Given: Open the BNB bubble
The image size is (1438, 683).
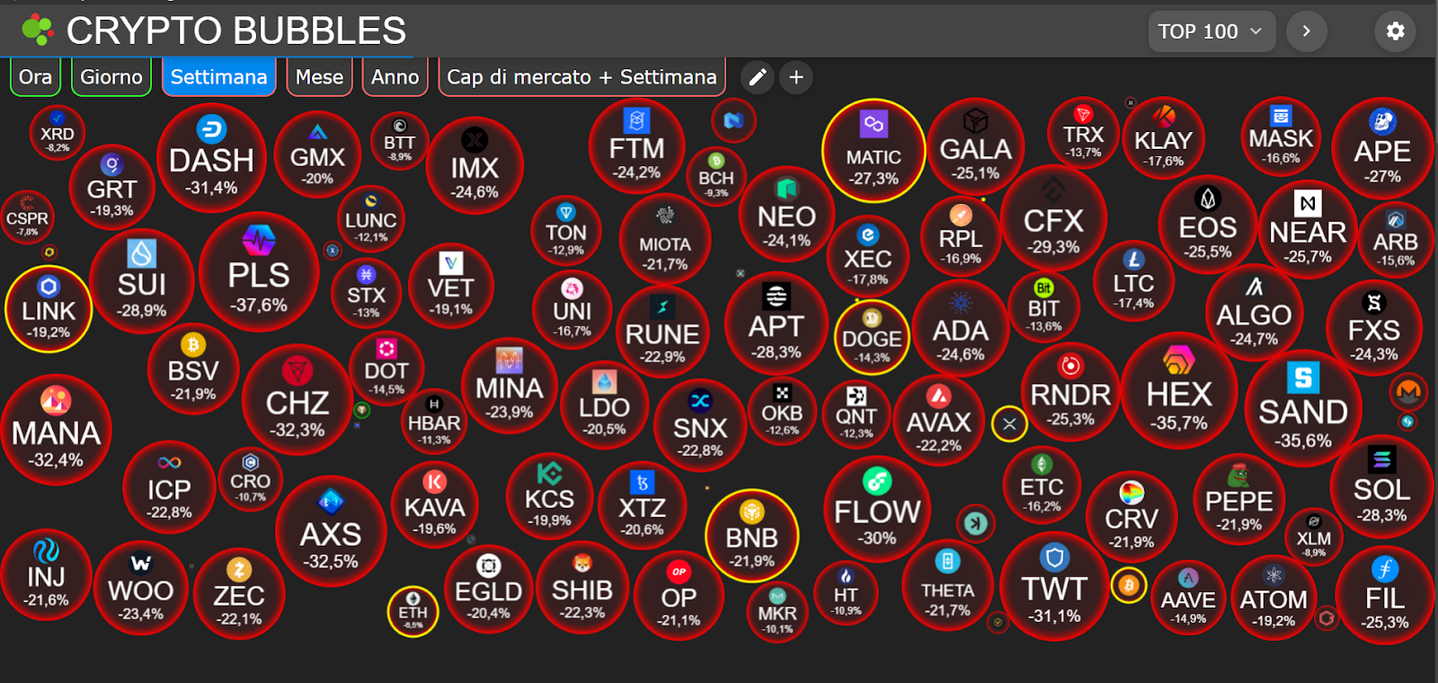Looking at the screenshot, I should [x=752, y=536].
